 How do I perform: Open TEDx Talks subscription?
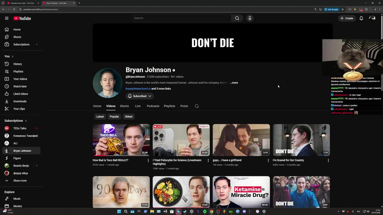[21, 128]
